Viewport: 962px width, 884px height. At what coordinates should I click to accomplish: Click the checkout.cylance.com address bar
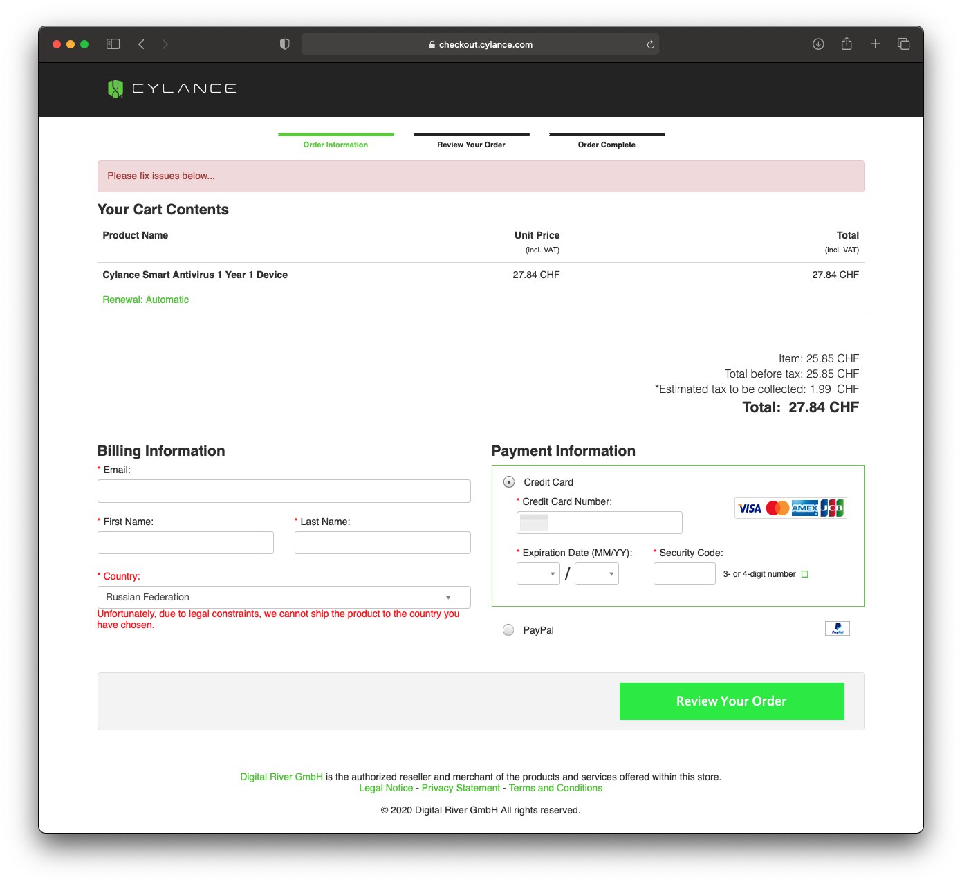pos(480,44)
